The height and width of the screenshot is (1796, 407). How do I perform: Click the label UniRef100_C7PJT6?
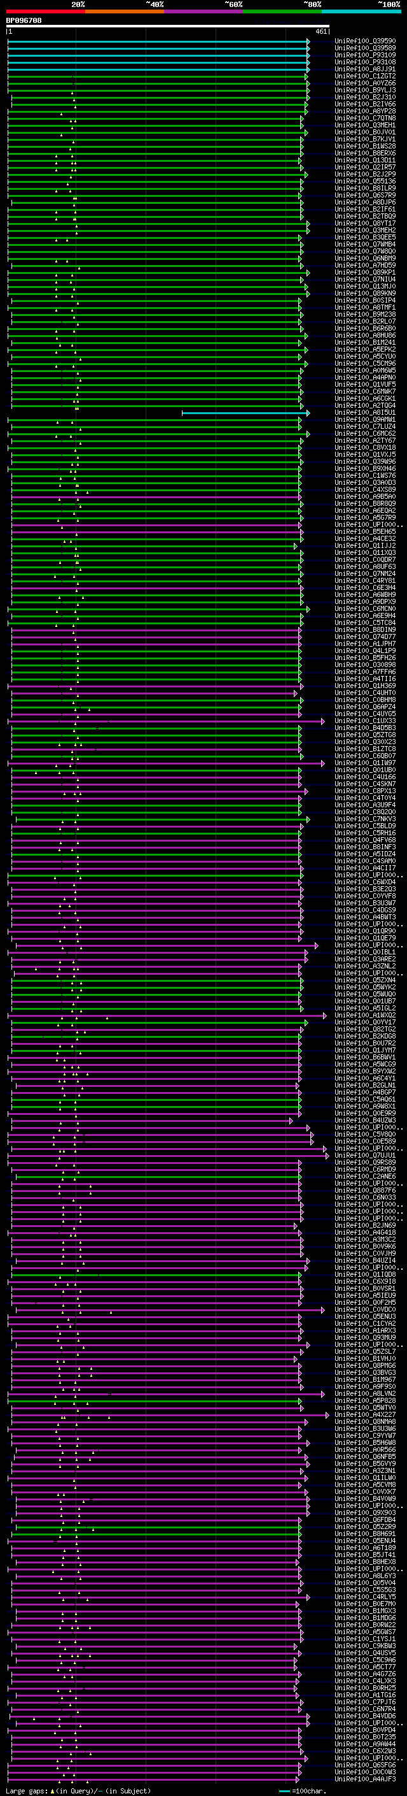365,1702
